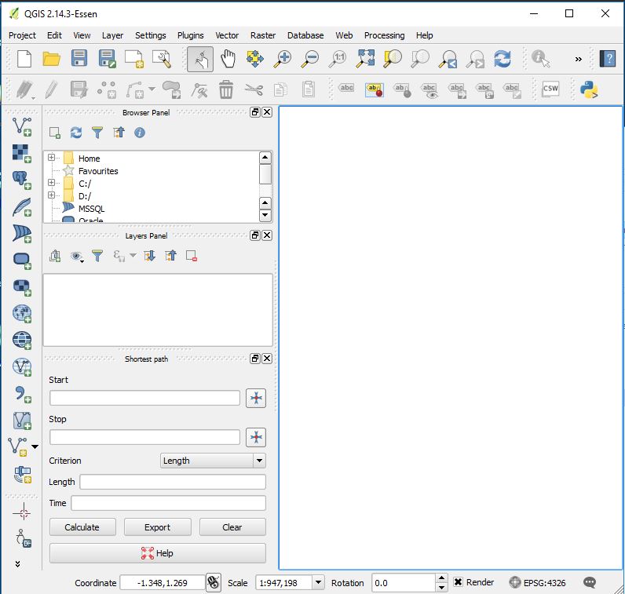Screen dimensions: 625x594
Task: Click Save As project icon
Action: [107, 59]
